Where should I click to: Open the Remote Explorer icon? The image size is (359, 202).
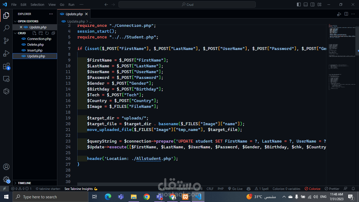[x=6, y=79]
